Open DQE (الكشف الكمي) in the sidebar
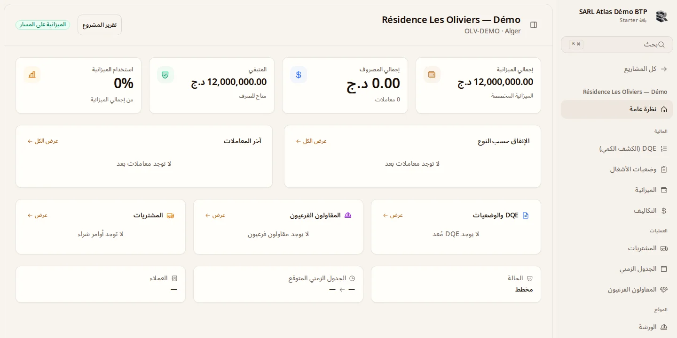 click(x=617, y=149)
